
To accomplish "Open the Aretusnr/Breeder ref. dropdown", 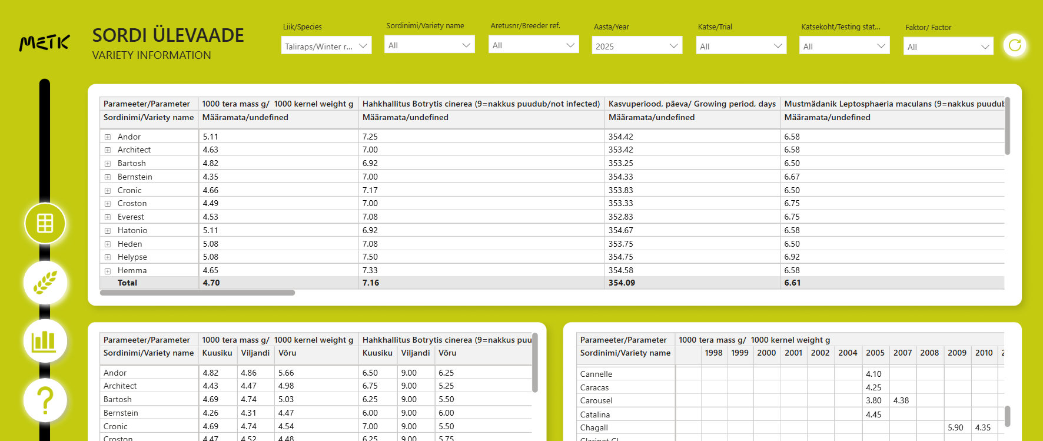I will pos(534,45).
